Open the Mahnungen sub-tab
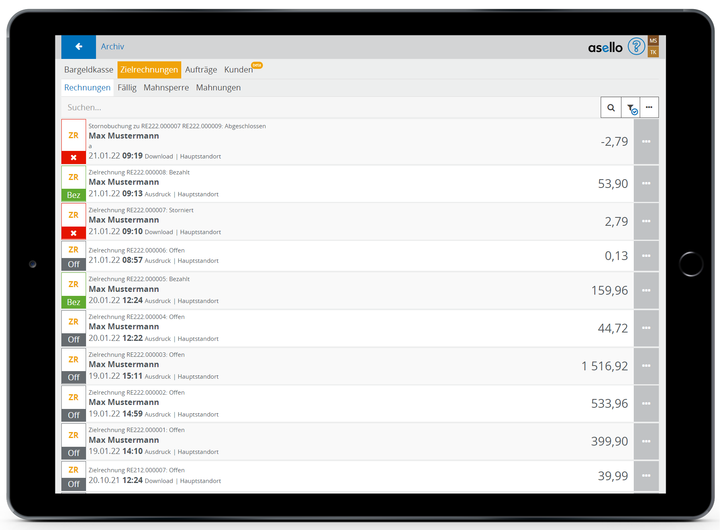 [218, 88]
